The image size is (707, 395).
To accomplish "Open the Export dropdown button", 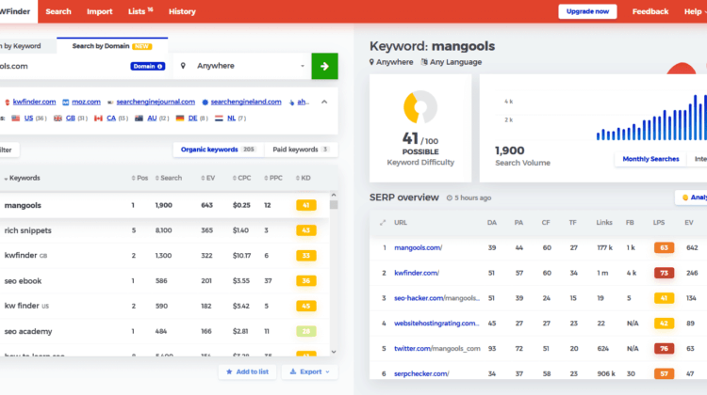I will (x=309, y=371).
